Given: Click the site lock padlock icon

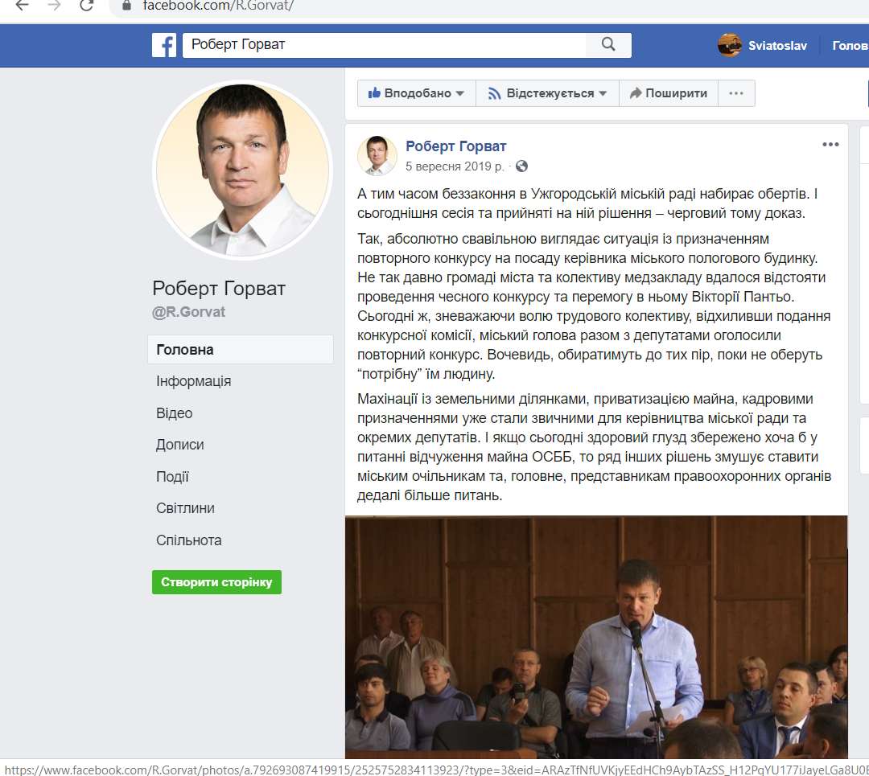Looking at the screenshot, I should point(126,6).
